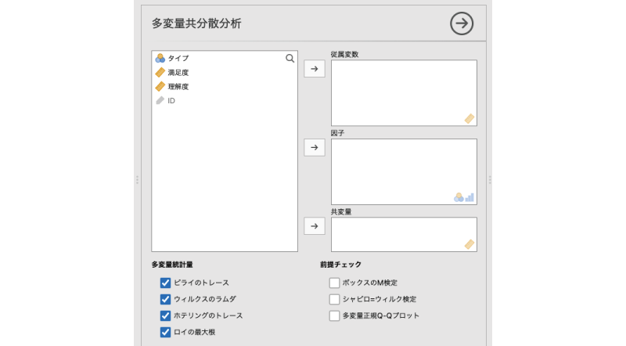The image size is (626, 346).
Task: Check 多変量正規Q-Qプロット option
Action: [x=334, y=315]
